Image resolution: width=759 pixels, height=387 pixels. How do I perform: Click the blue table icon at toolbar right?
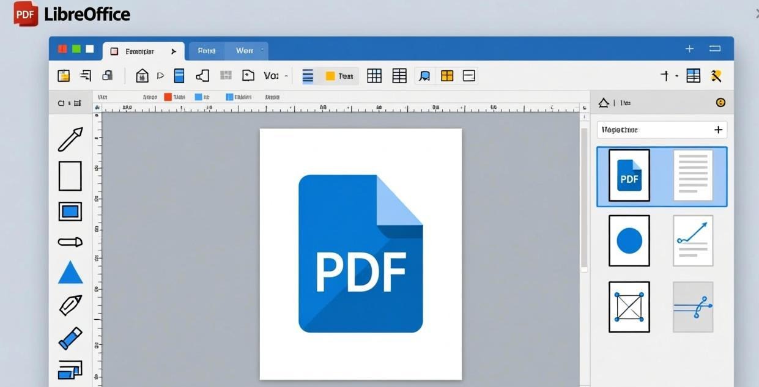(x=694, y=75)
